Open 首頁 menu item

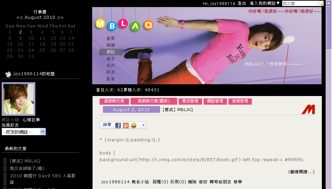coord(111,39)
